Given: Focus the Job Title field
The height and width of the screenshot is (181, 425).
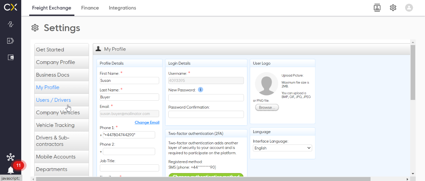Looking at the screenshot, I should (129, 168).
